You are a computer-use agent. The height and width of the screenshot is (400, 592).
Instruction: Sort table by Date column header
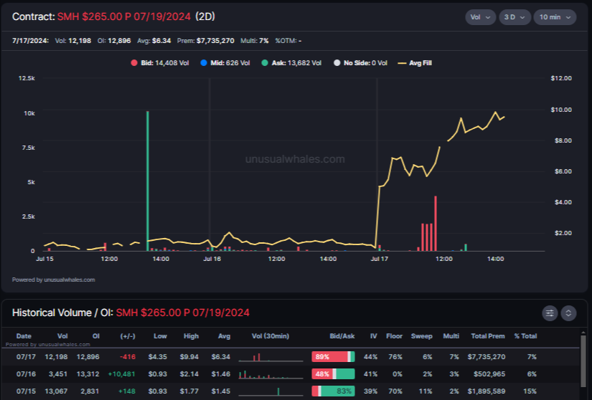(x=24, y=336)
